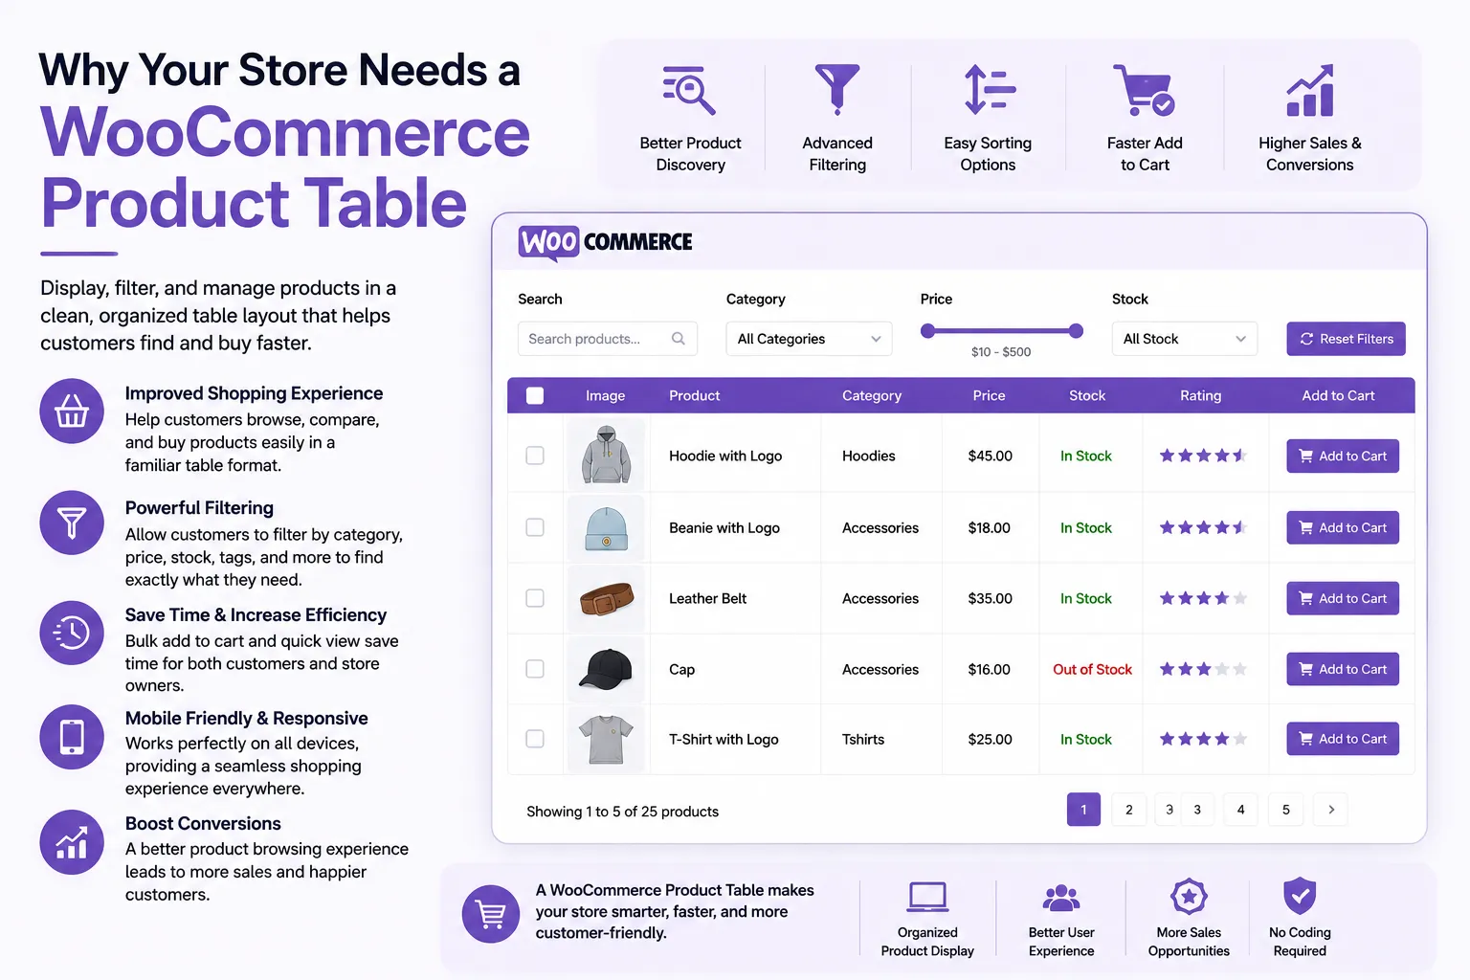Toggle the select-all checkbox in table header
The width and height of the screenshot is (1470, 980).
[x=535, y=395]
